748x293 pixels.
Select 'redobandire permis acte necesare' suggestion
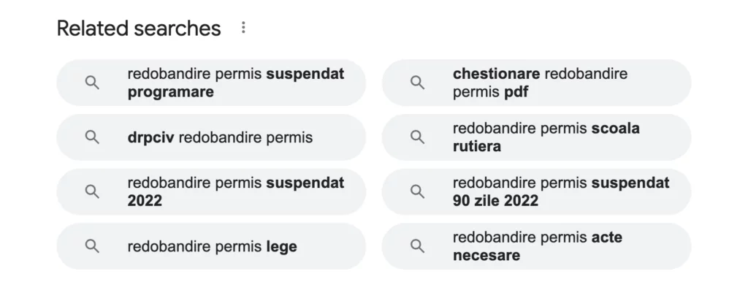pos(537,246)
